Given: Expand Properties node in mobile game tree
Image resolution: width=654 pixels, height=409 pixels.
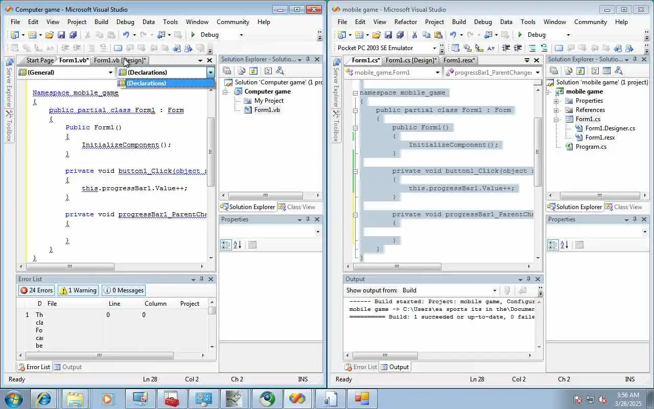Looking at the screenshot, I should [x=556, y=101].
